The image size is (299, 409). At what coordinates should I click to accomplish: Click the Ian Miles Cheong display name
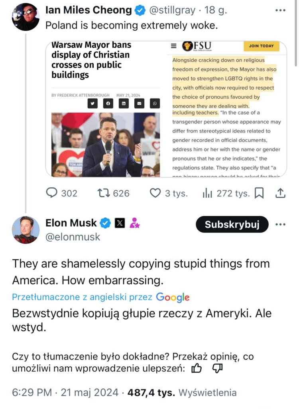point(89,10)
